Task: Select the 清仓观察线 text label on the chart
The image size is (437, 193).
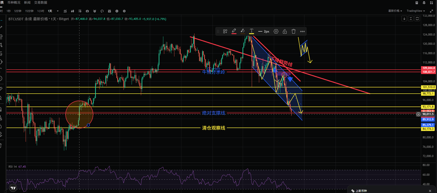Action: coord(214,128)
